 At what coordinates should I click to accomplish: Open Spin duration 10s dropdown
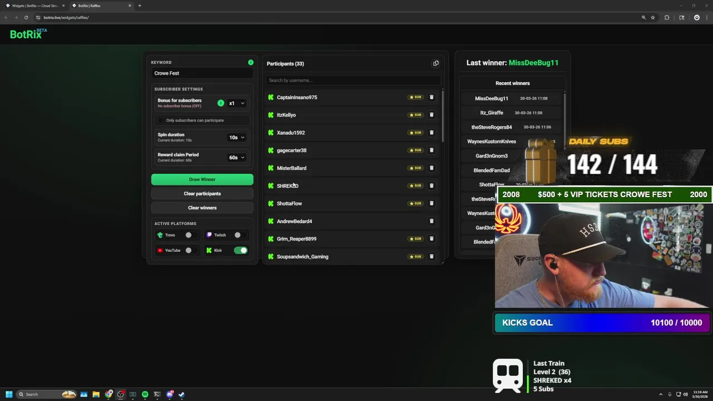click(237, 137)
